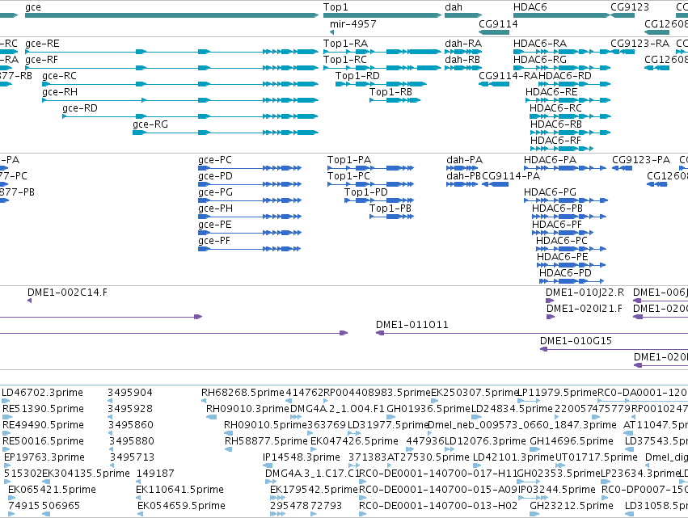This screenshot has width=688, height=518.
Task: Select the EK065421.5prime EST label
Action: click(52, 490)
